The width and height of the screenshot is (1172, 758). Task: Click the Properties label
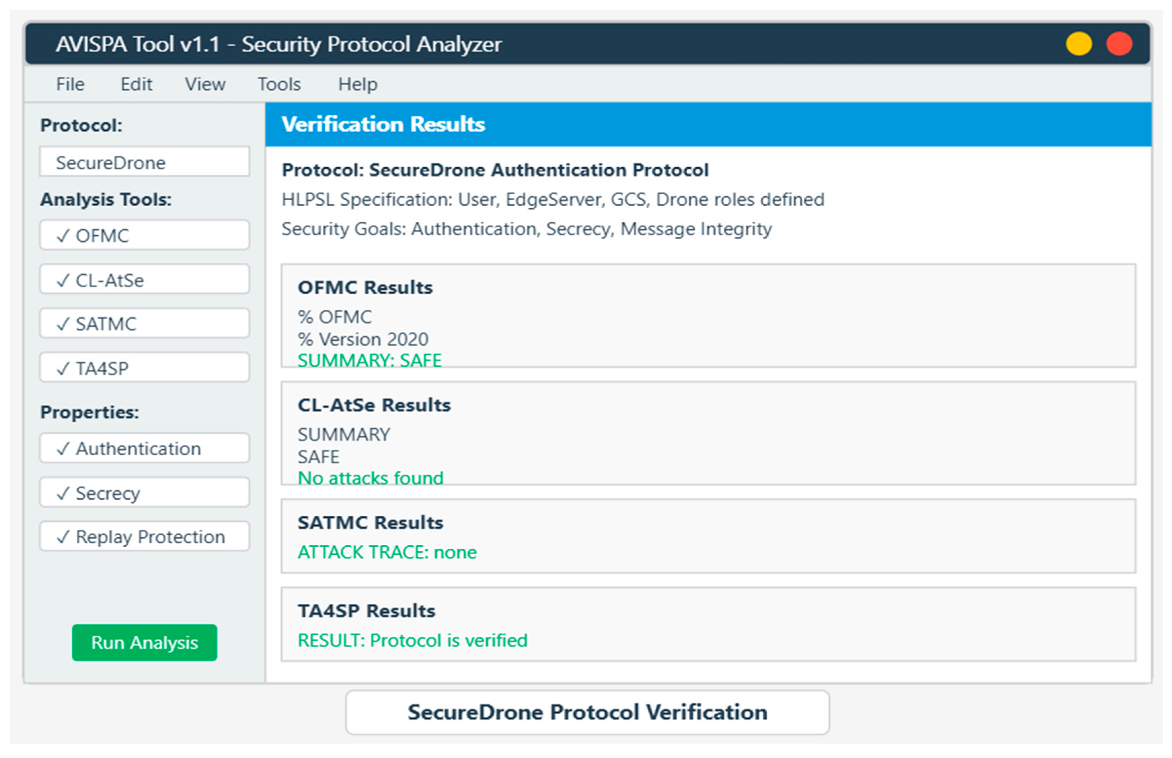pos(89,412)
